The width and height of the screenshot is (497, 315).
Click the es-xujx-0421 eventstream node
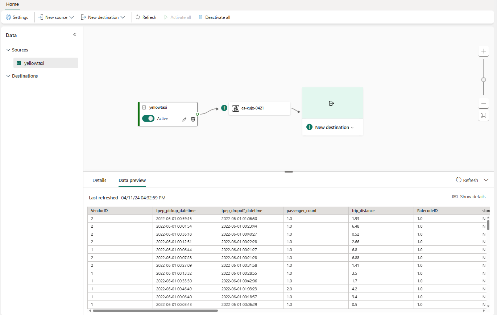click(x=259, y=108)
